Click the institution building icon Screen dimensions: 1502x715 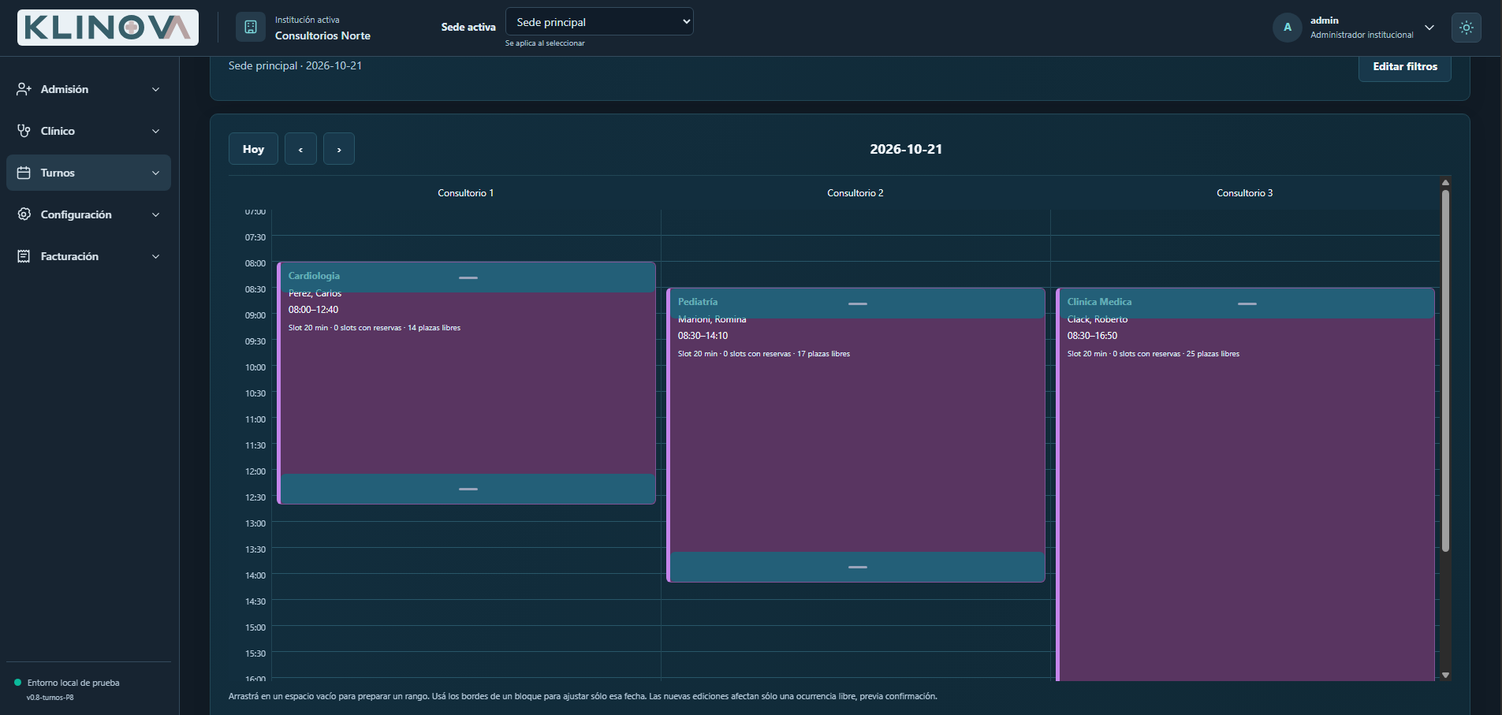pos(251,28)
